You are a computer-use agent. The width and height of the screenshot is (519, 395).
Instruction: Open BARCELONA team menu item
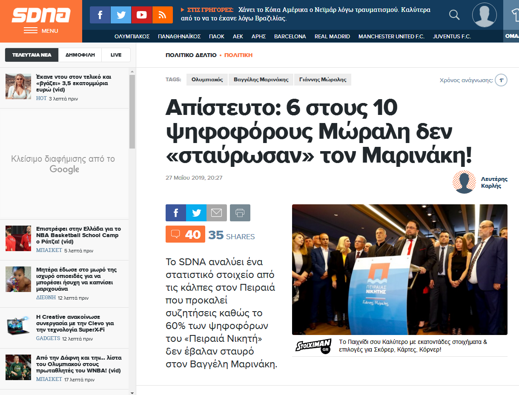(x=290, y=36)
